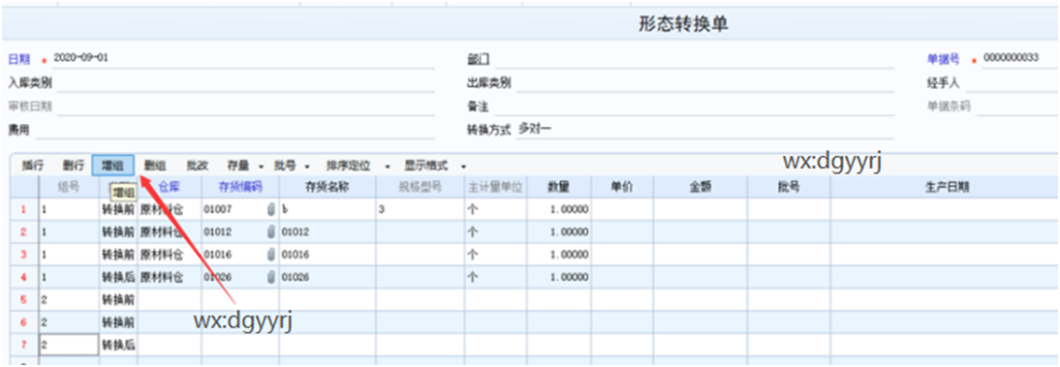Select row number 5 in the grid
This screenshot has width=1060, height=367.
[23, 299]
